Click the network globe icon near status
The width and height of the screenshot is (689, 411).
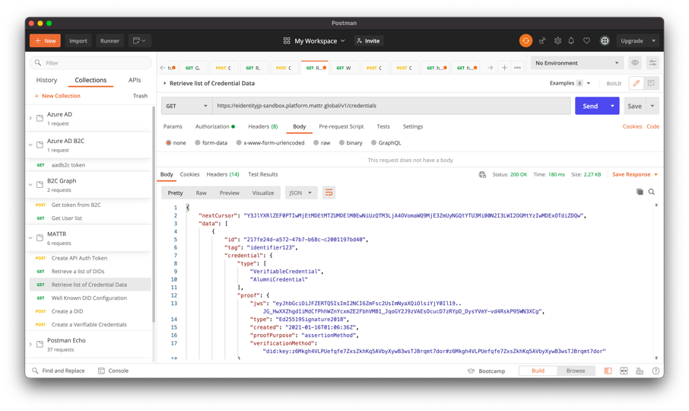[482, 174]
